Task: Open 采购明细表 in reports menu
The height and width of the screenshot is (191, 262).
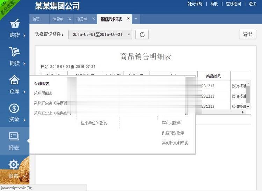Action: (43, 93)
